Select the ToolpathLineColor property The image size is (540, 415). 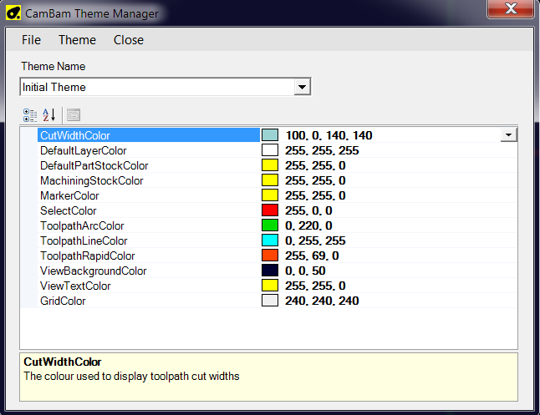[84, 240]
